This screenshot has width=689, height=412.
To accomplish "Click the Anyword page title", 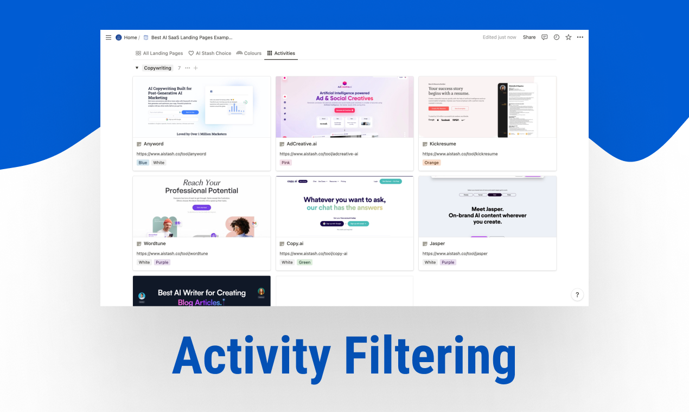I will (x=154, y=144).
